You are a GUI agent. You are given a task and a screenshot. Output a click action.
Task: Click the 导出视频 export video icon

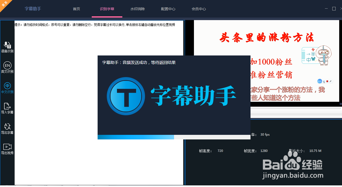(x=7, y=147)
